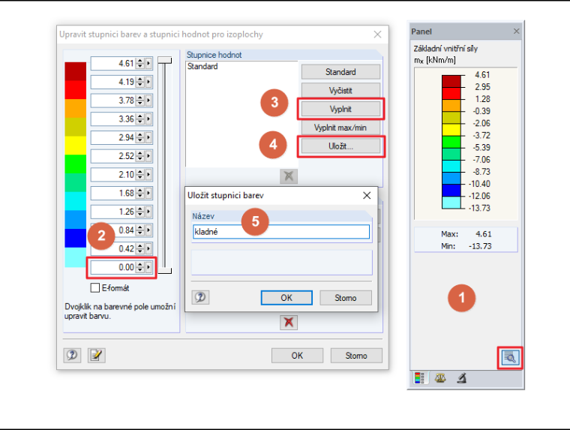Click the red color band in Panel legend
This screenshot has width=570, height=430.
pyautogui.click(x=451, y=93)
